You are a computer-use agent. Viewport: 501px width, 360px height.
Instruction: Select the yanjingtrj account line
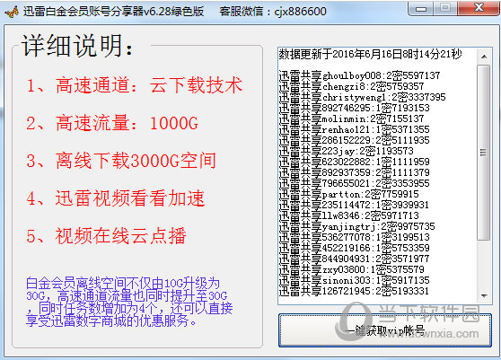click(356, 226)
